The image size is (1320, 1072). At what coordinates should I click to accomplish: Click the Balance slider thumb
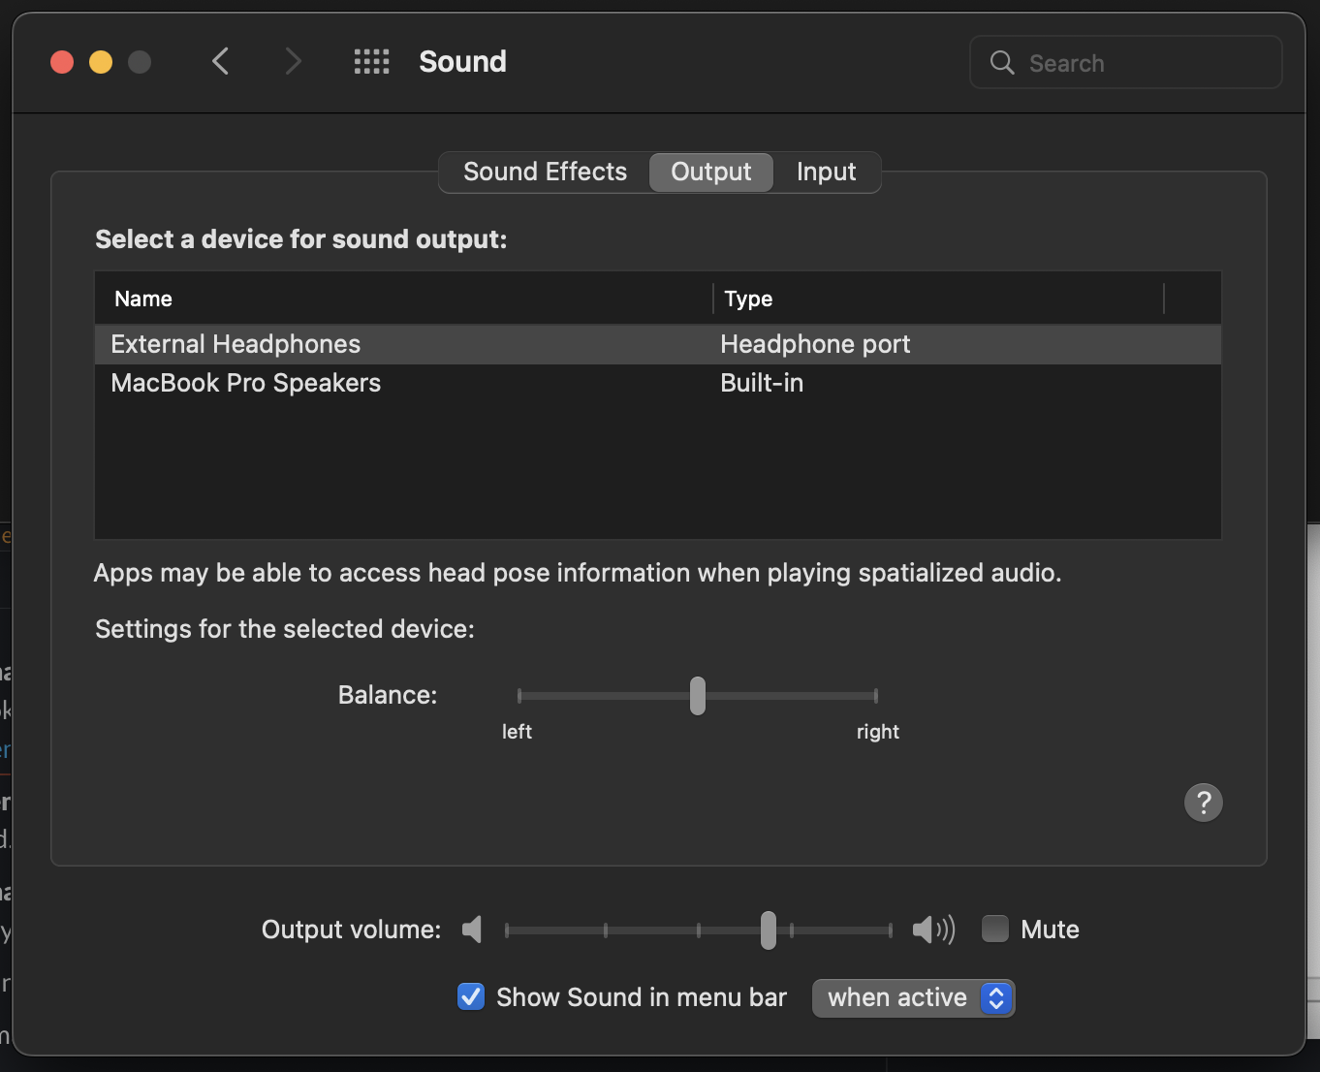(x=698, y=696)
